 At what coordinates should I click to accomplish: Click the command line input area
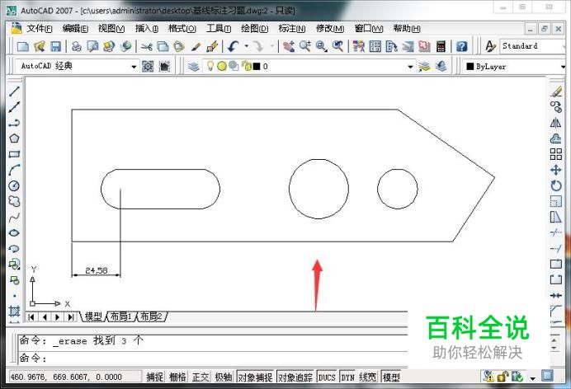(213, 359)
